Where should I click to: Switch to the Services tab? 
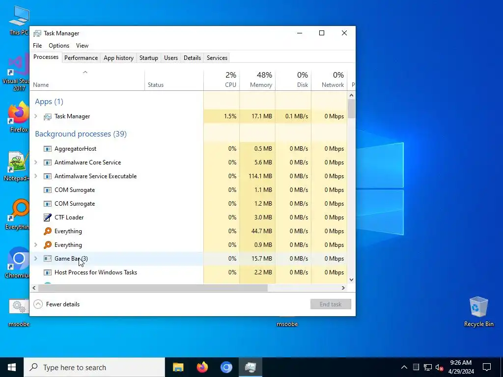(x=217, y=58)
